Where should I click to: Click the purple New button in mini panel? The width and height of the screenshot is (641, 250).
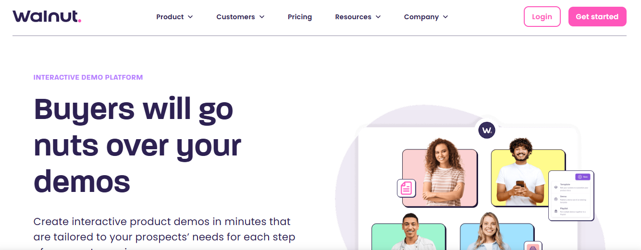(x=583, y=177)
